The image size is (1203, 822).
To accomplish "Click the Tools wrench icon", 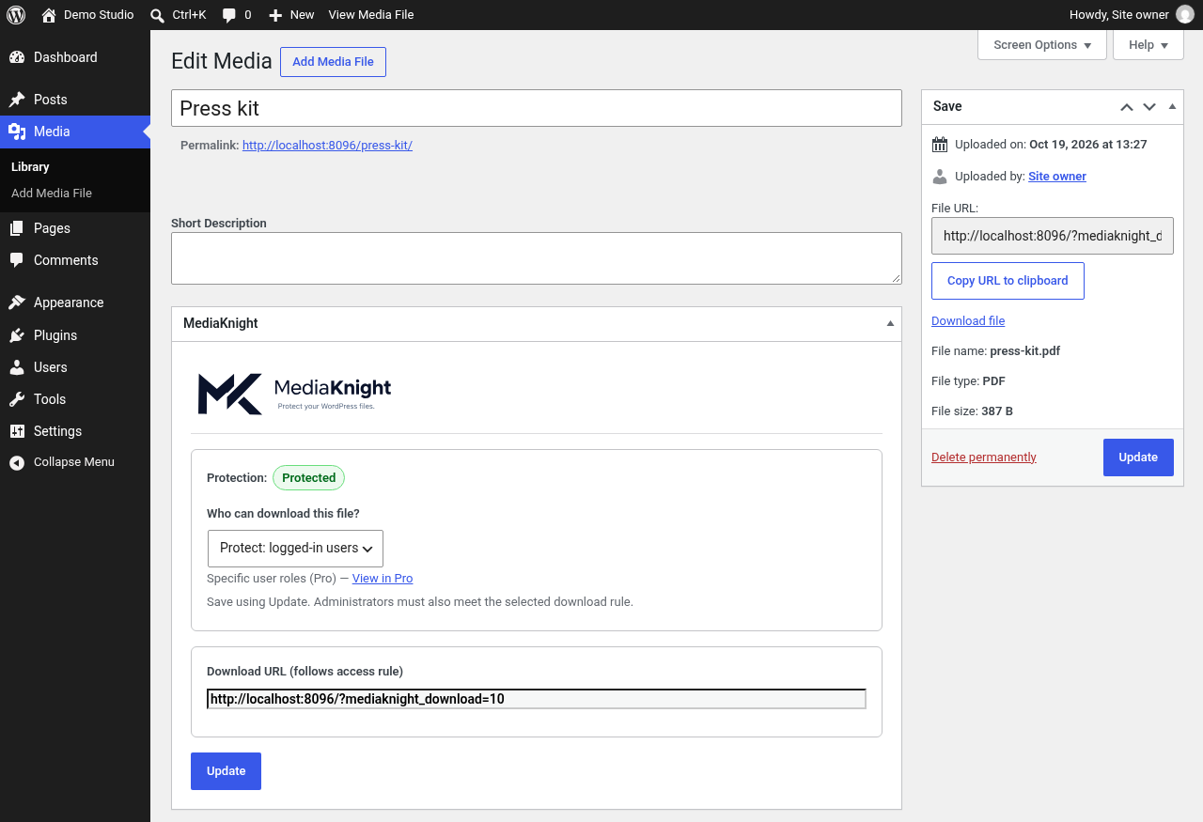I will (17, 399).
